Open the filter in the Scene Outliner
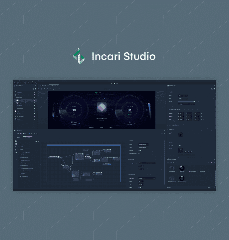Viewport: 229px width, 240px height. (36, 89)
